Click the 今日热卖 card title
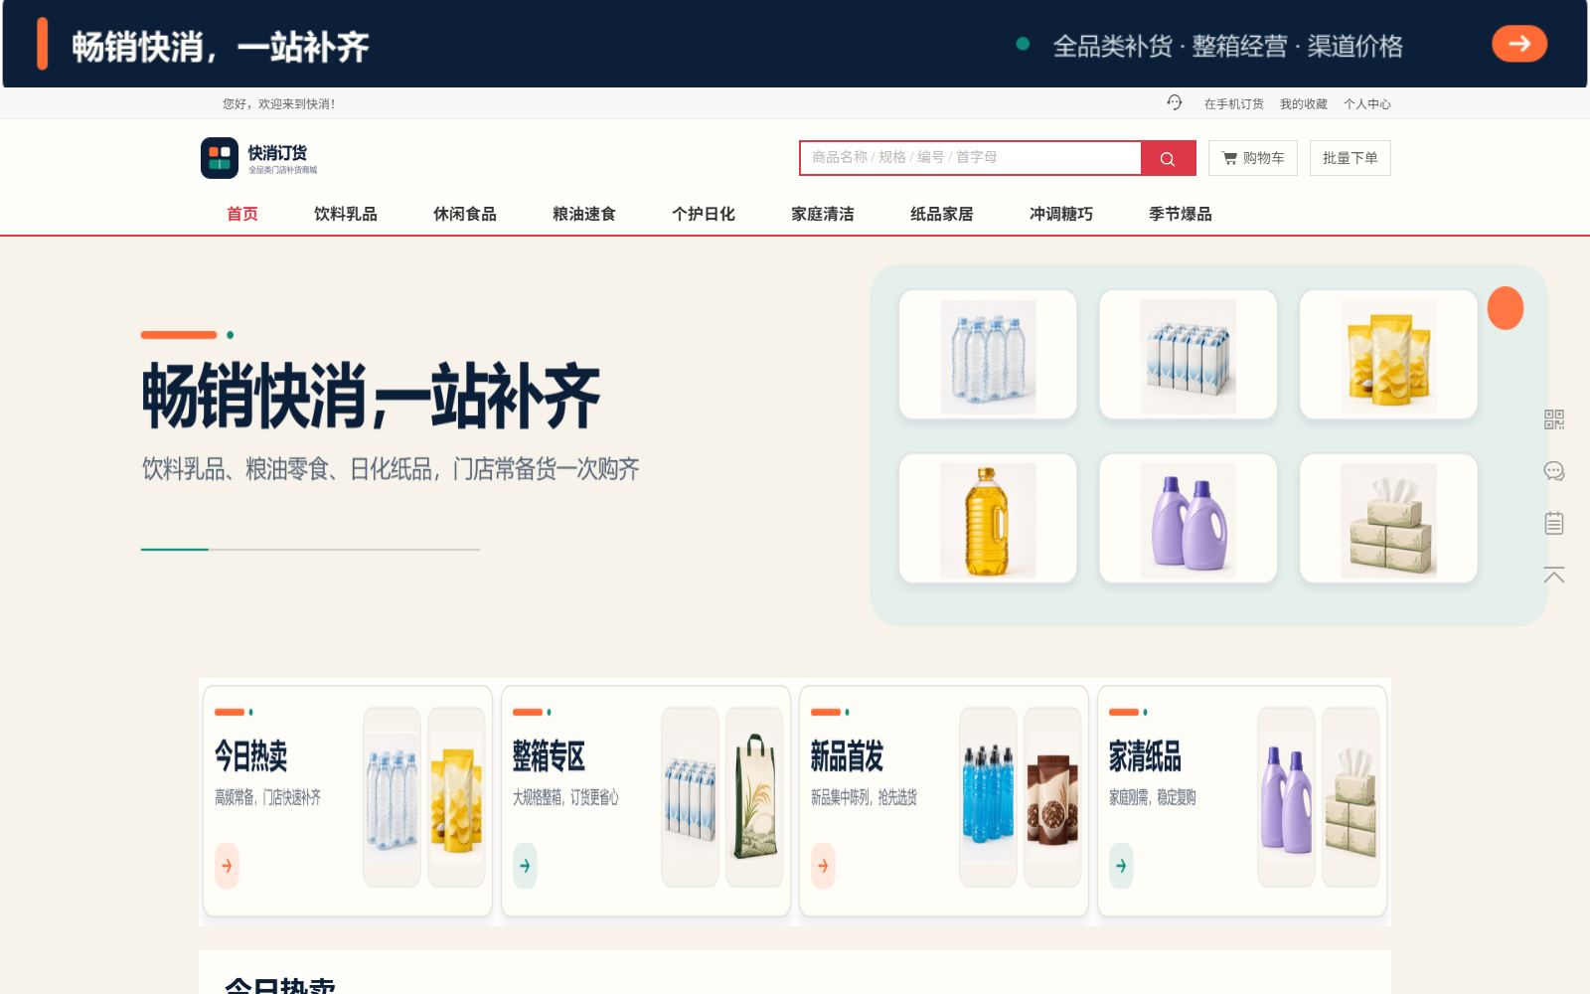This screenshot has width=1590, height=994. (x=251, y=756)
